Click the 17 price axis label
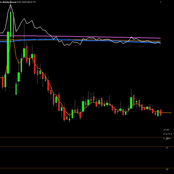Image resolution: width=174 pixels, height=174 pixels. pos(167,148)
